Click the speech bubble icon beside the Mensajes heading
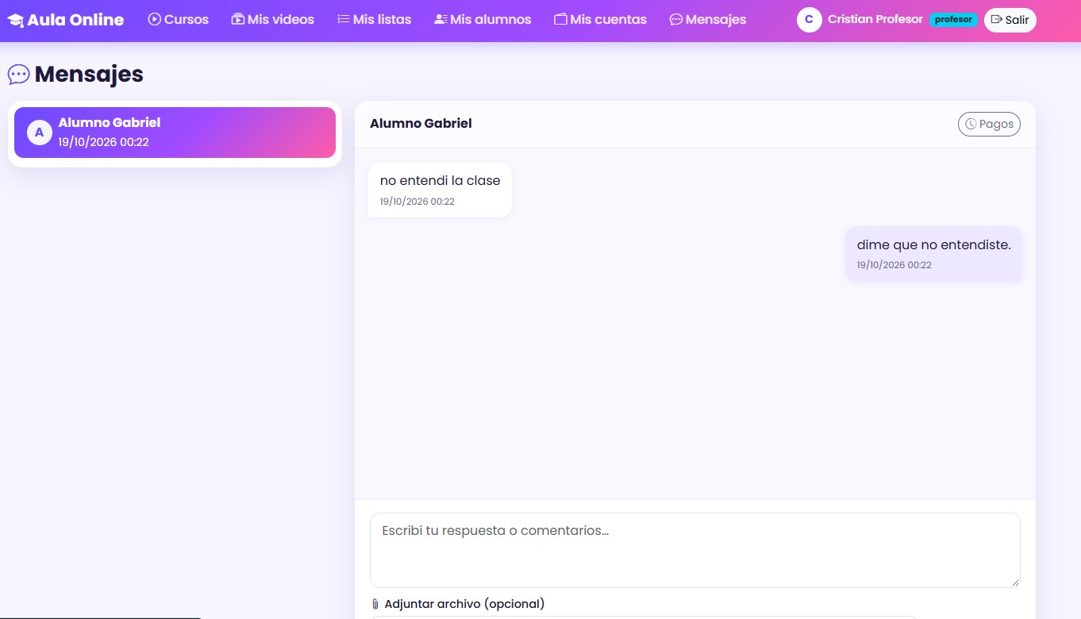The image size is (1081, 619). point(19,75)
